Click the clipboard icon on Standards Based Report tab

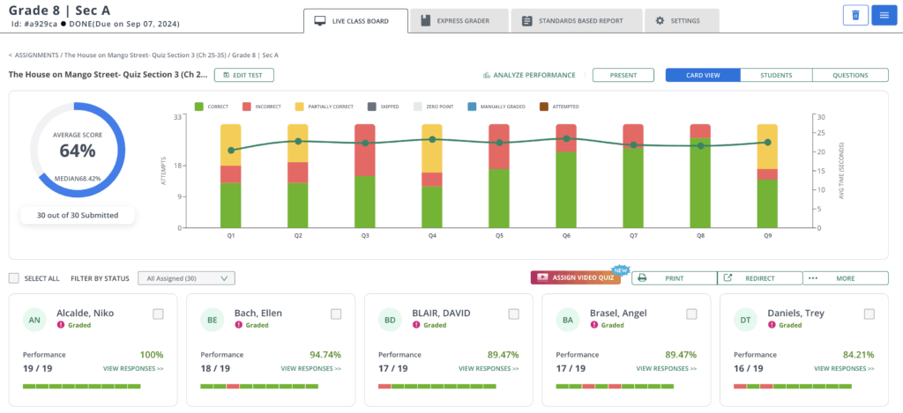(x=526, y=21)
